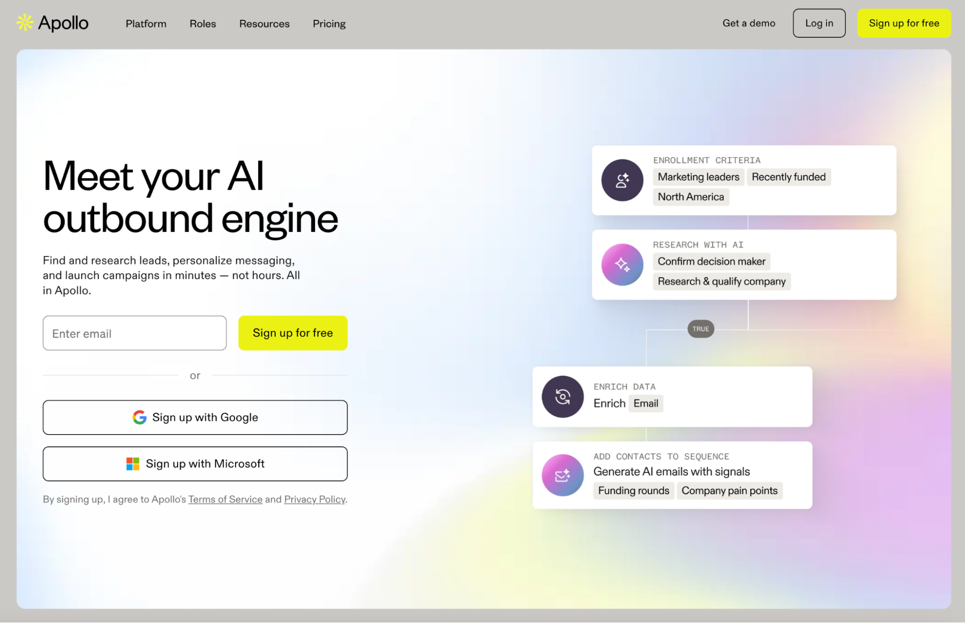Open the Terms of Service link
The height and width of the screenshot is (623, 965).
point(225,499)
